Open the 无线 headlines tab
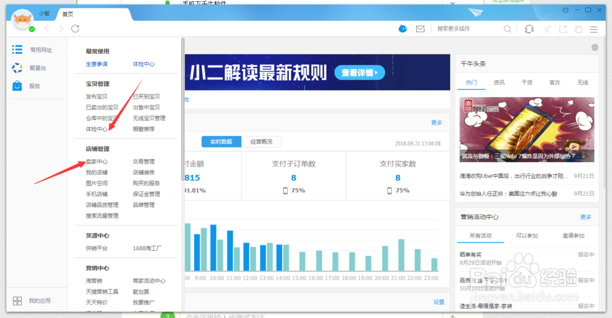 (583, 83)
